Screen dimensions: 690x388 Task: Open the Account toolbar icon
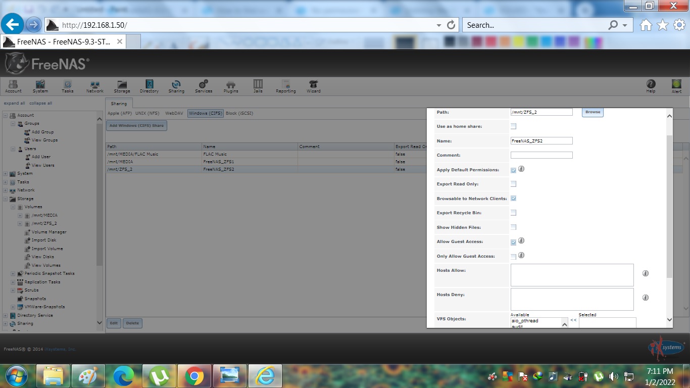point(13,86)
